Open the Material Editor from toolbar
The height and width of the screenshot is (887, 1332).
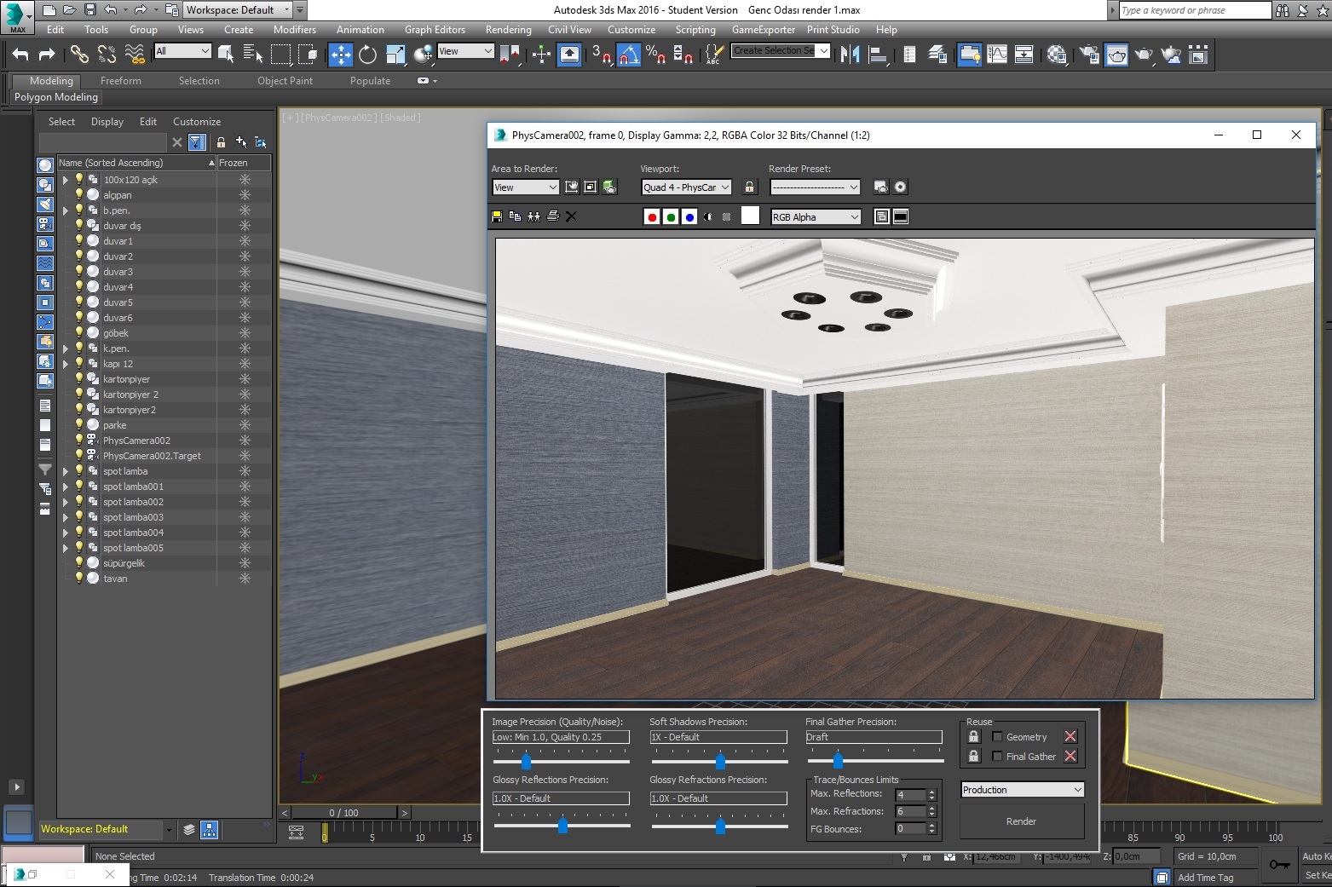(x=1057, y=55)
